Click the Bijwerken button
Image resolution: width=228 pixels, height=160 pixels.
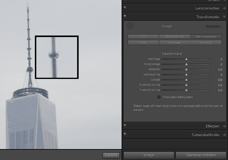[213, 26]
